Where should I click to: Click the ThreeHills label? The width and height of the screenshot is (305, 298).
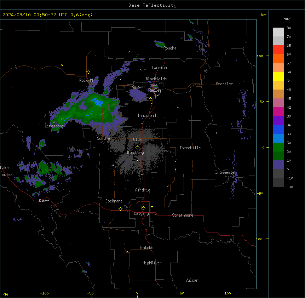click(x=190, y=148)
